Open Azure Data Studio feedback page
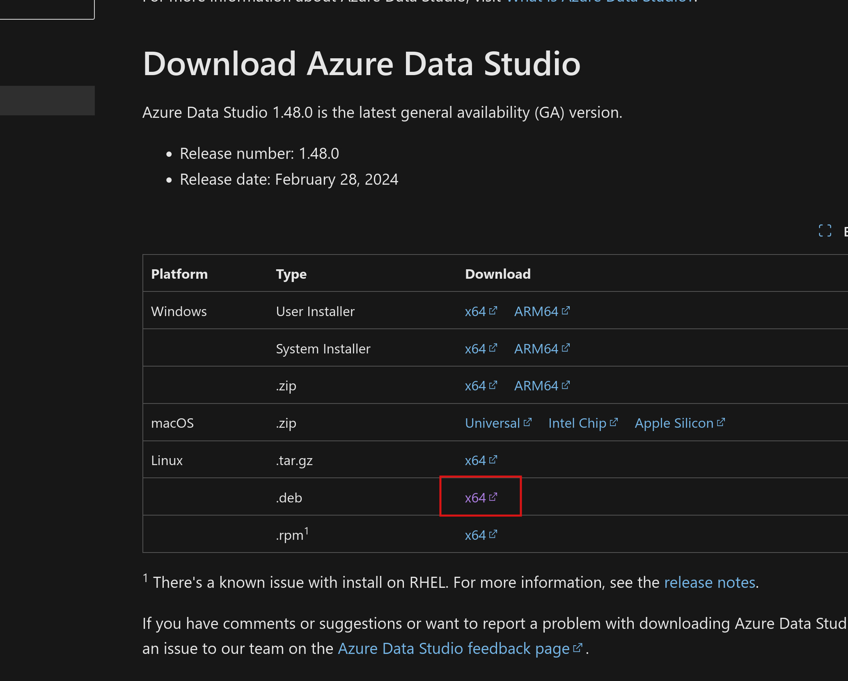The image size is (848, 681). click(x=454, y=649)
